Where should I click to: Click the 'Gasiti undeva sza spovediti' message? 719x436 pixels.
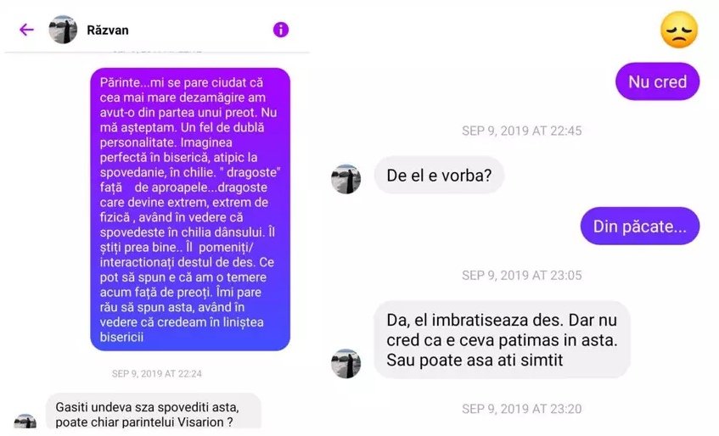154,411
